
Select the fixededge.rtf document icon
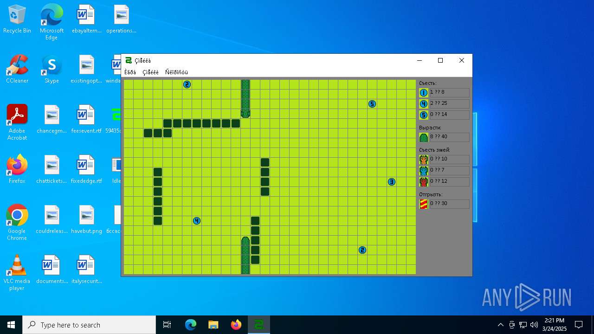pos(86,170)
